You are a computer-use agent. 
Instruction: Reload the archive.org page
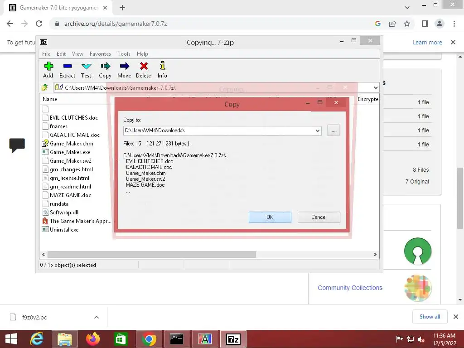39,24
